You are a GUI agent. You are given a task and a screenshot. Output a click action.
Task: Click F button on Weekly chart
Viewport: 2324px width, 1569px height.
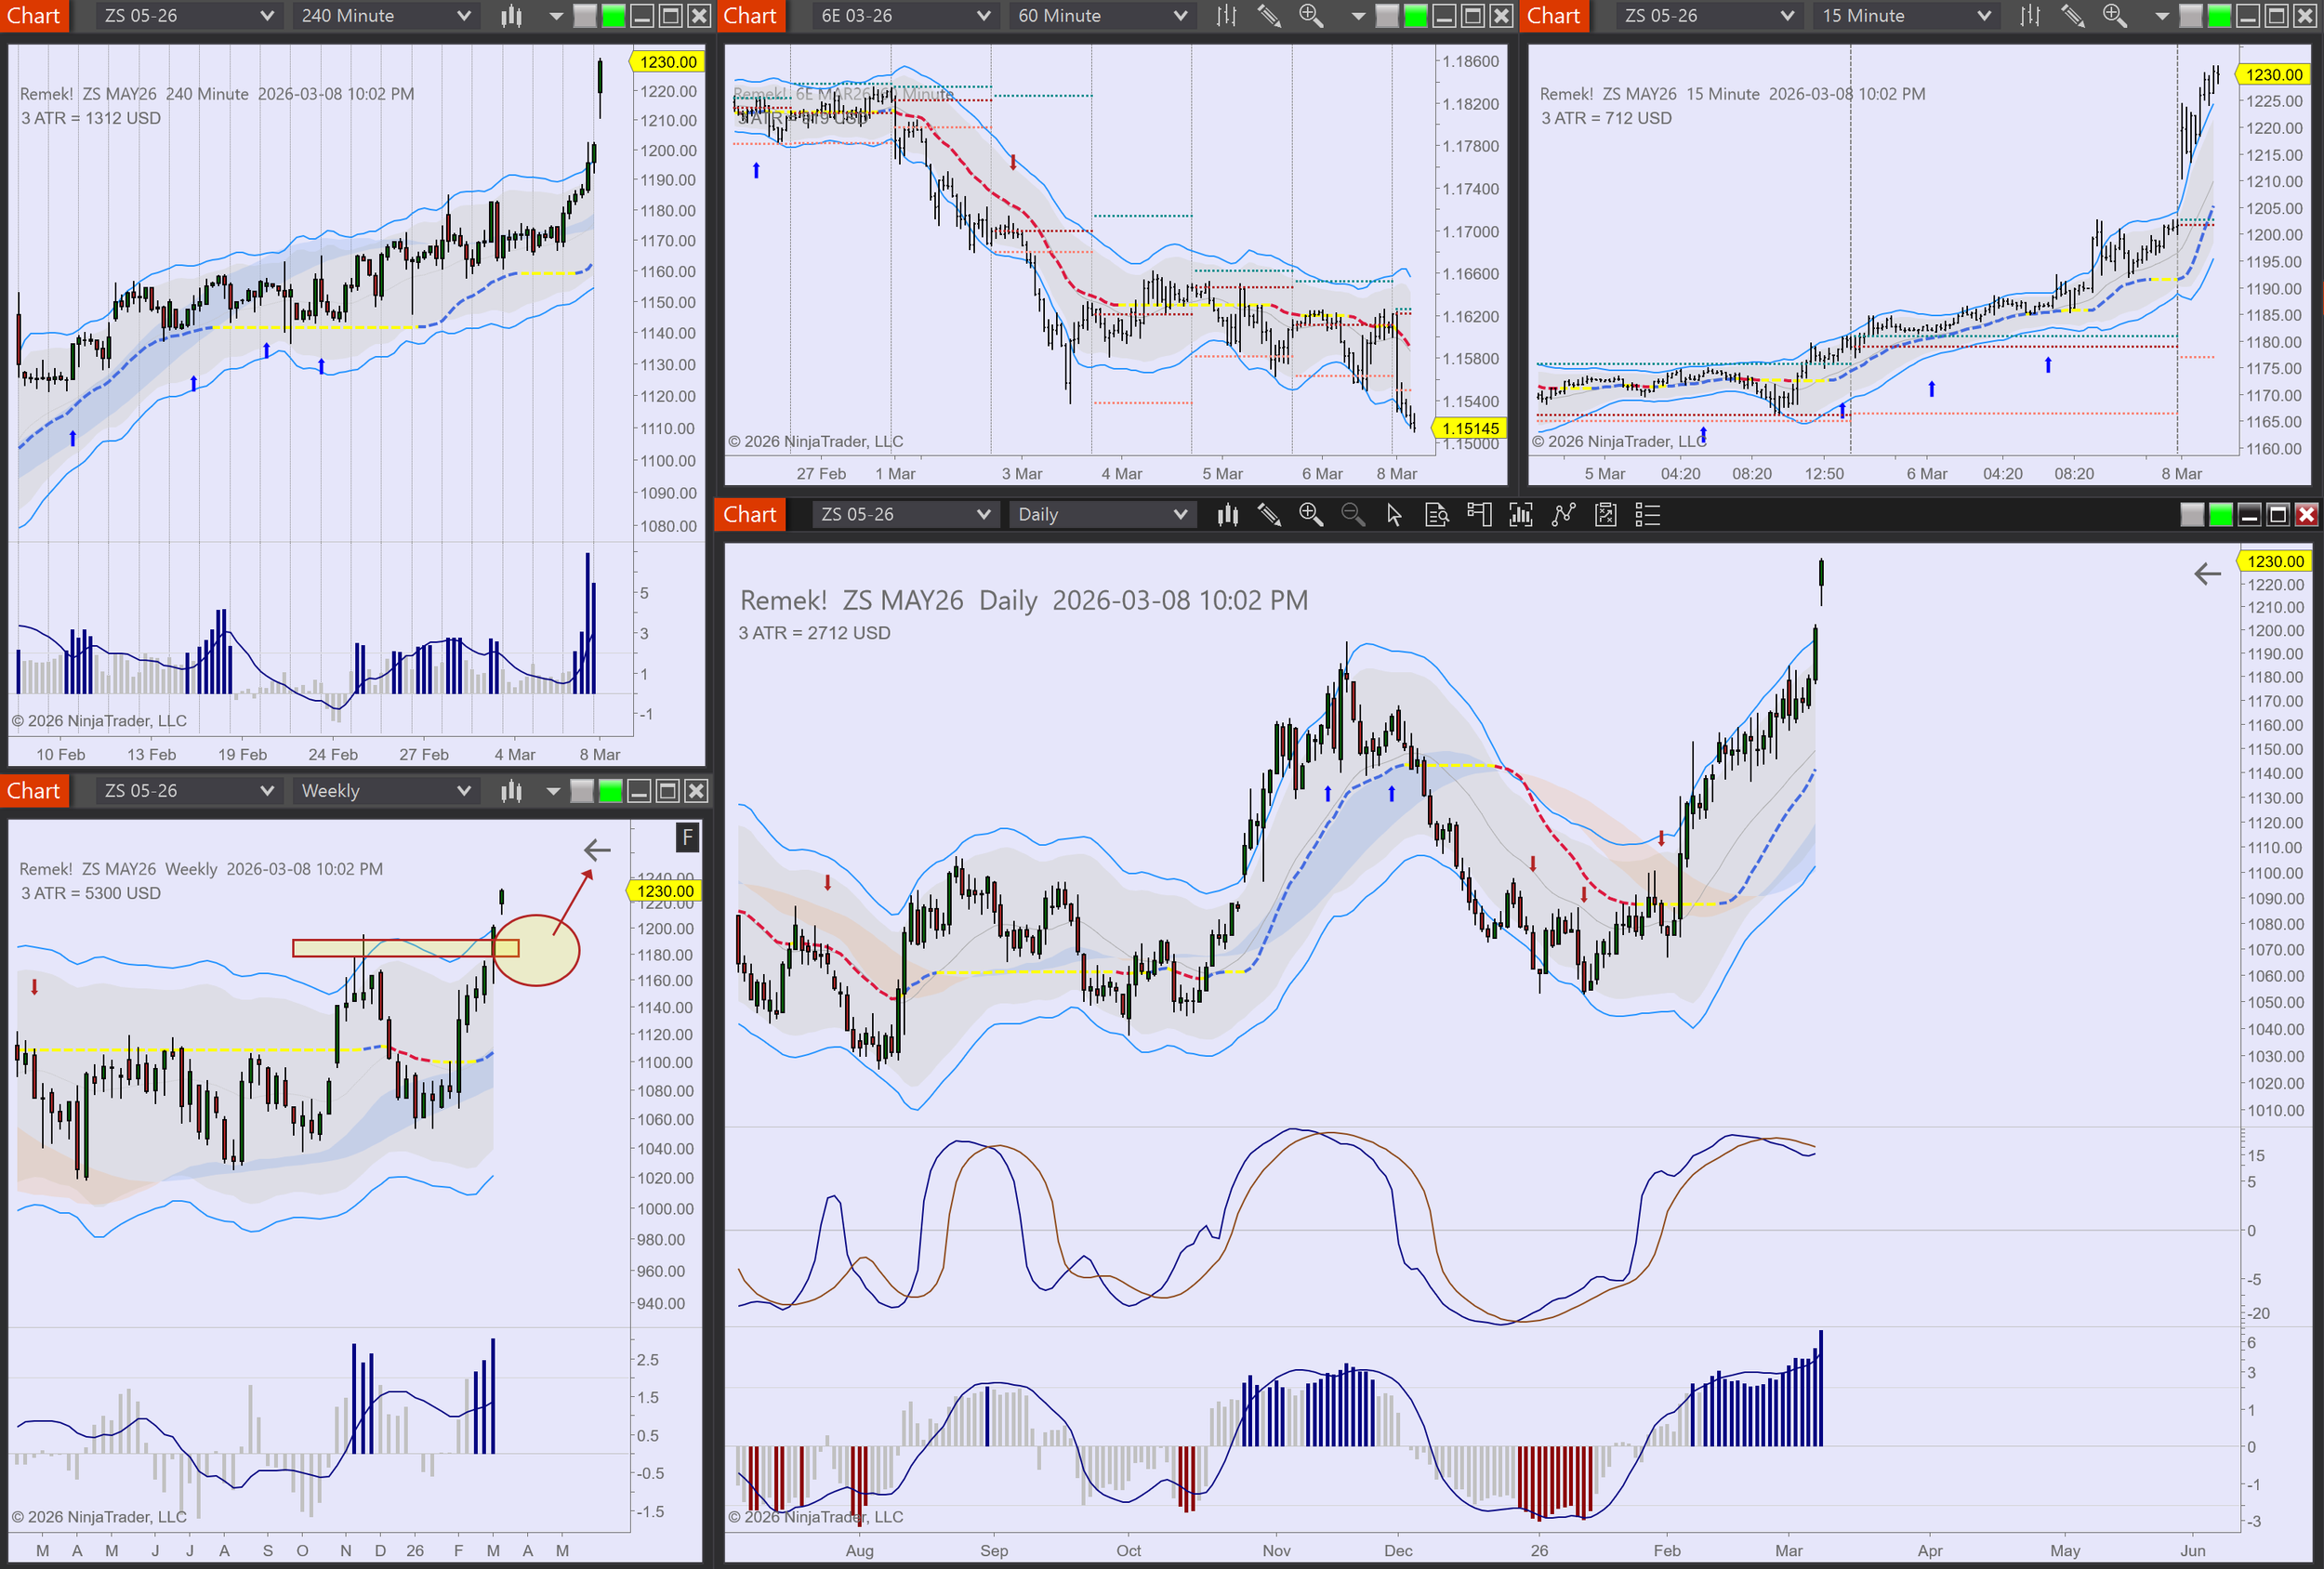pos(687,838)
